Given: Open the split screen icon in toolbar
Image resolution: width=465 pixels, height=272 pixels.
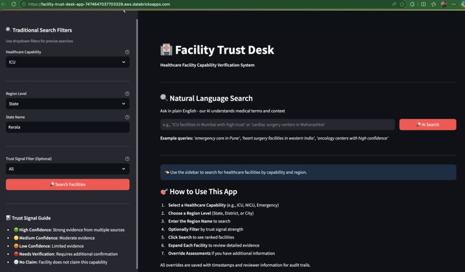Looking at the screenshot, I should pos(423,4).
